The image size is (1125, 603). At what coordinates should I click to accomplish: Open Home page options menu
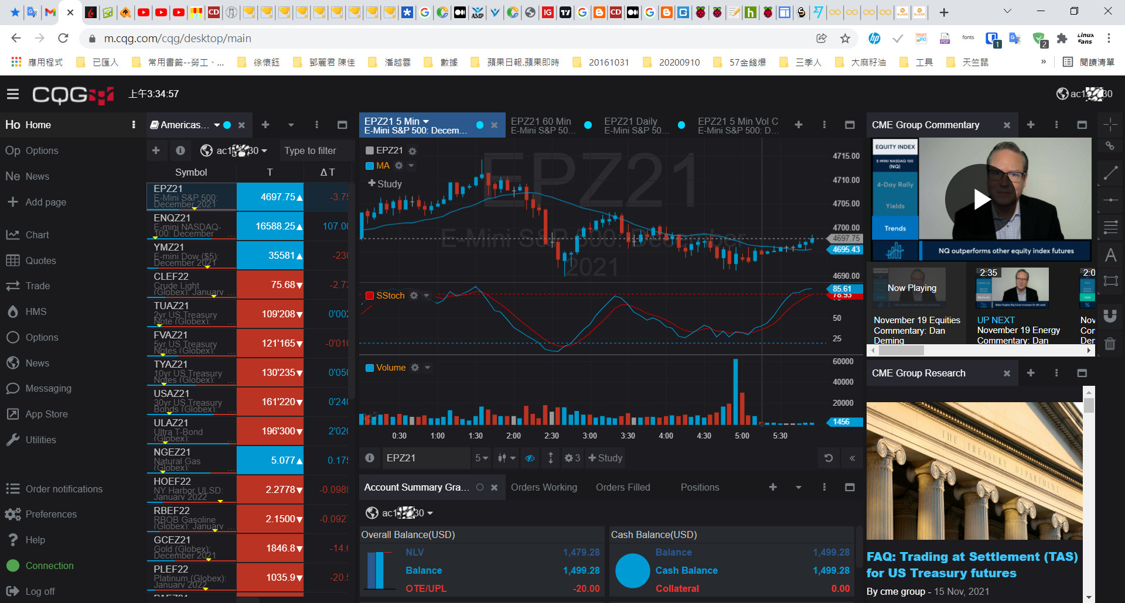click(134, 125)
